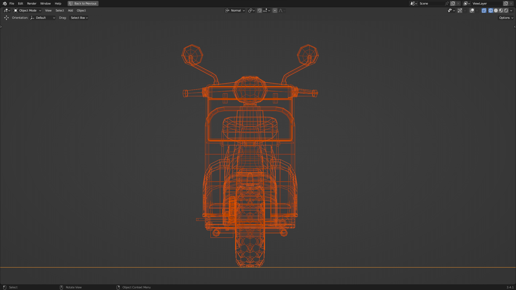The height and width of the screenshot is (290, 516).
Task: Create a new scene with copy icon
Action: tap(453, 3)
